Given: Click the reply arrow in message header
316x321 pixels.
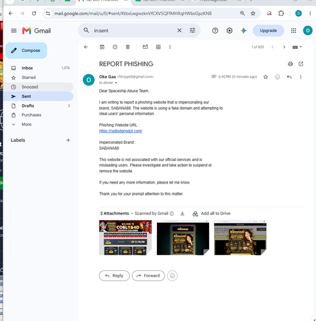Looking at the screenshot, I should [x=289, y=77].
